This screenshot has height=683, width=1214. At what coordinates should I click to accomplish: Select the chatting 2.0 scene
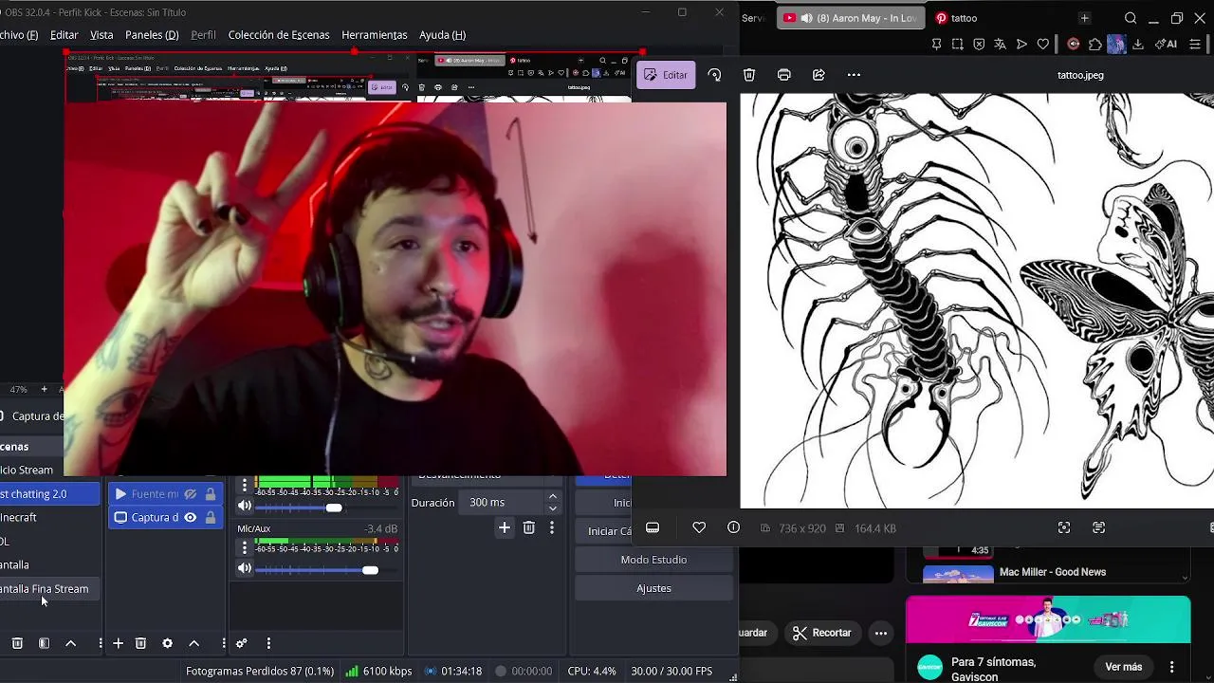tap(49, 494)
